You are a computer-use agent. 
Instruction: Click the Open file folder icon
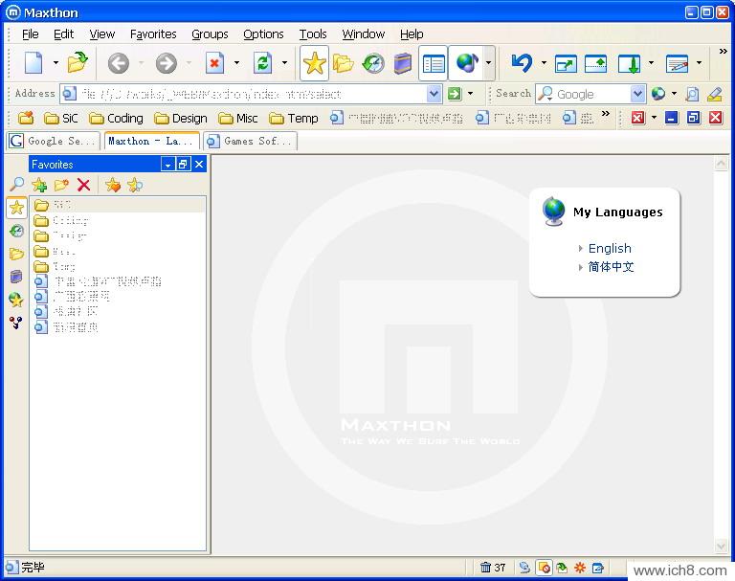[x=78, y=63]
